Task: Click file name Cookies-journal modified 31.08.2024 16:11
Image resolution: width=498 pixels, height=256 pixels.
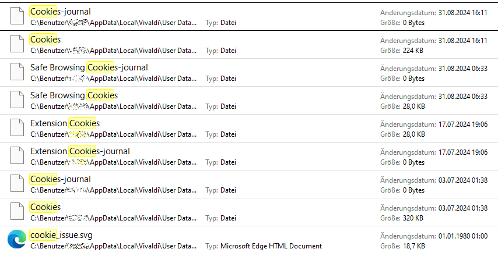Action: 61,12
